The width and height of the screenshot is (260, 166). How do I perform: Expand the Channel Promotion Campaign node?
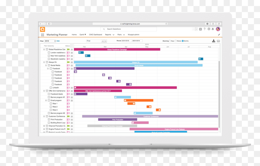[x=44, y=126]
